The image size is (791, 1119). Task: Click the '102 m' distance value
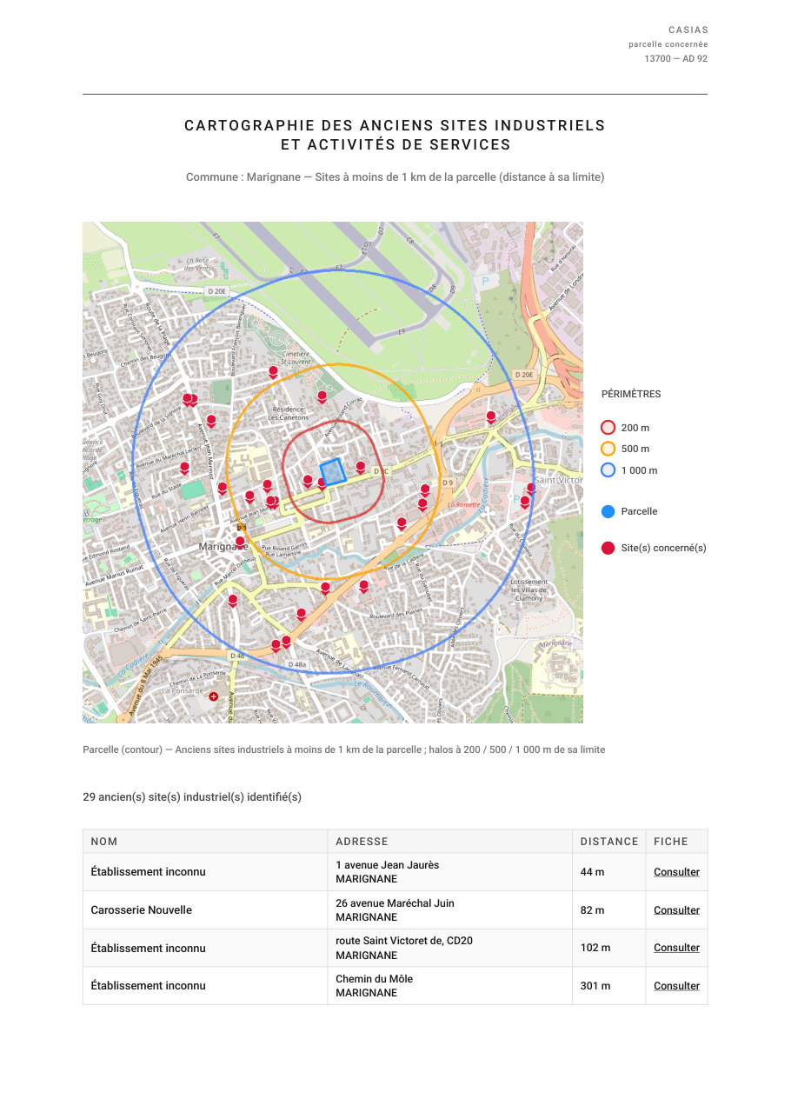point(595,948)
